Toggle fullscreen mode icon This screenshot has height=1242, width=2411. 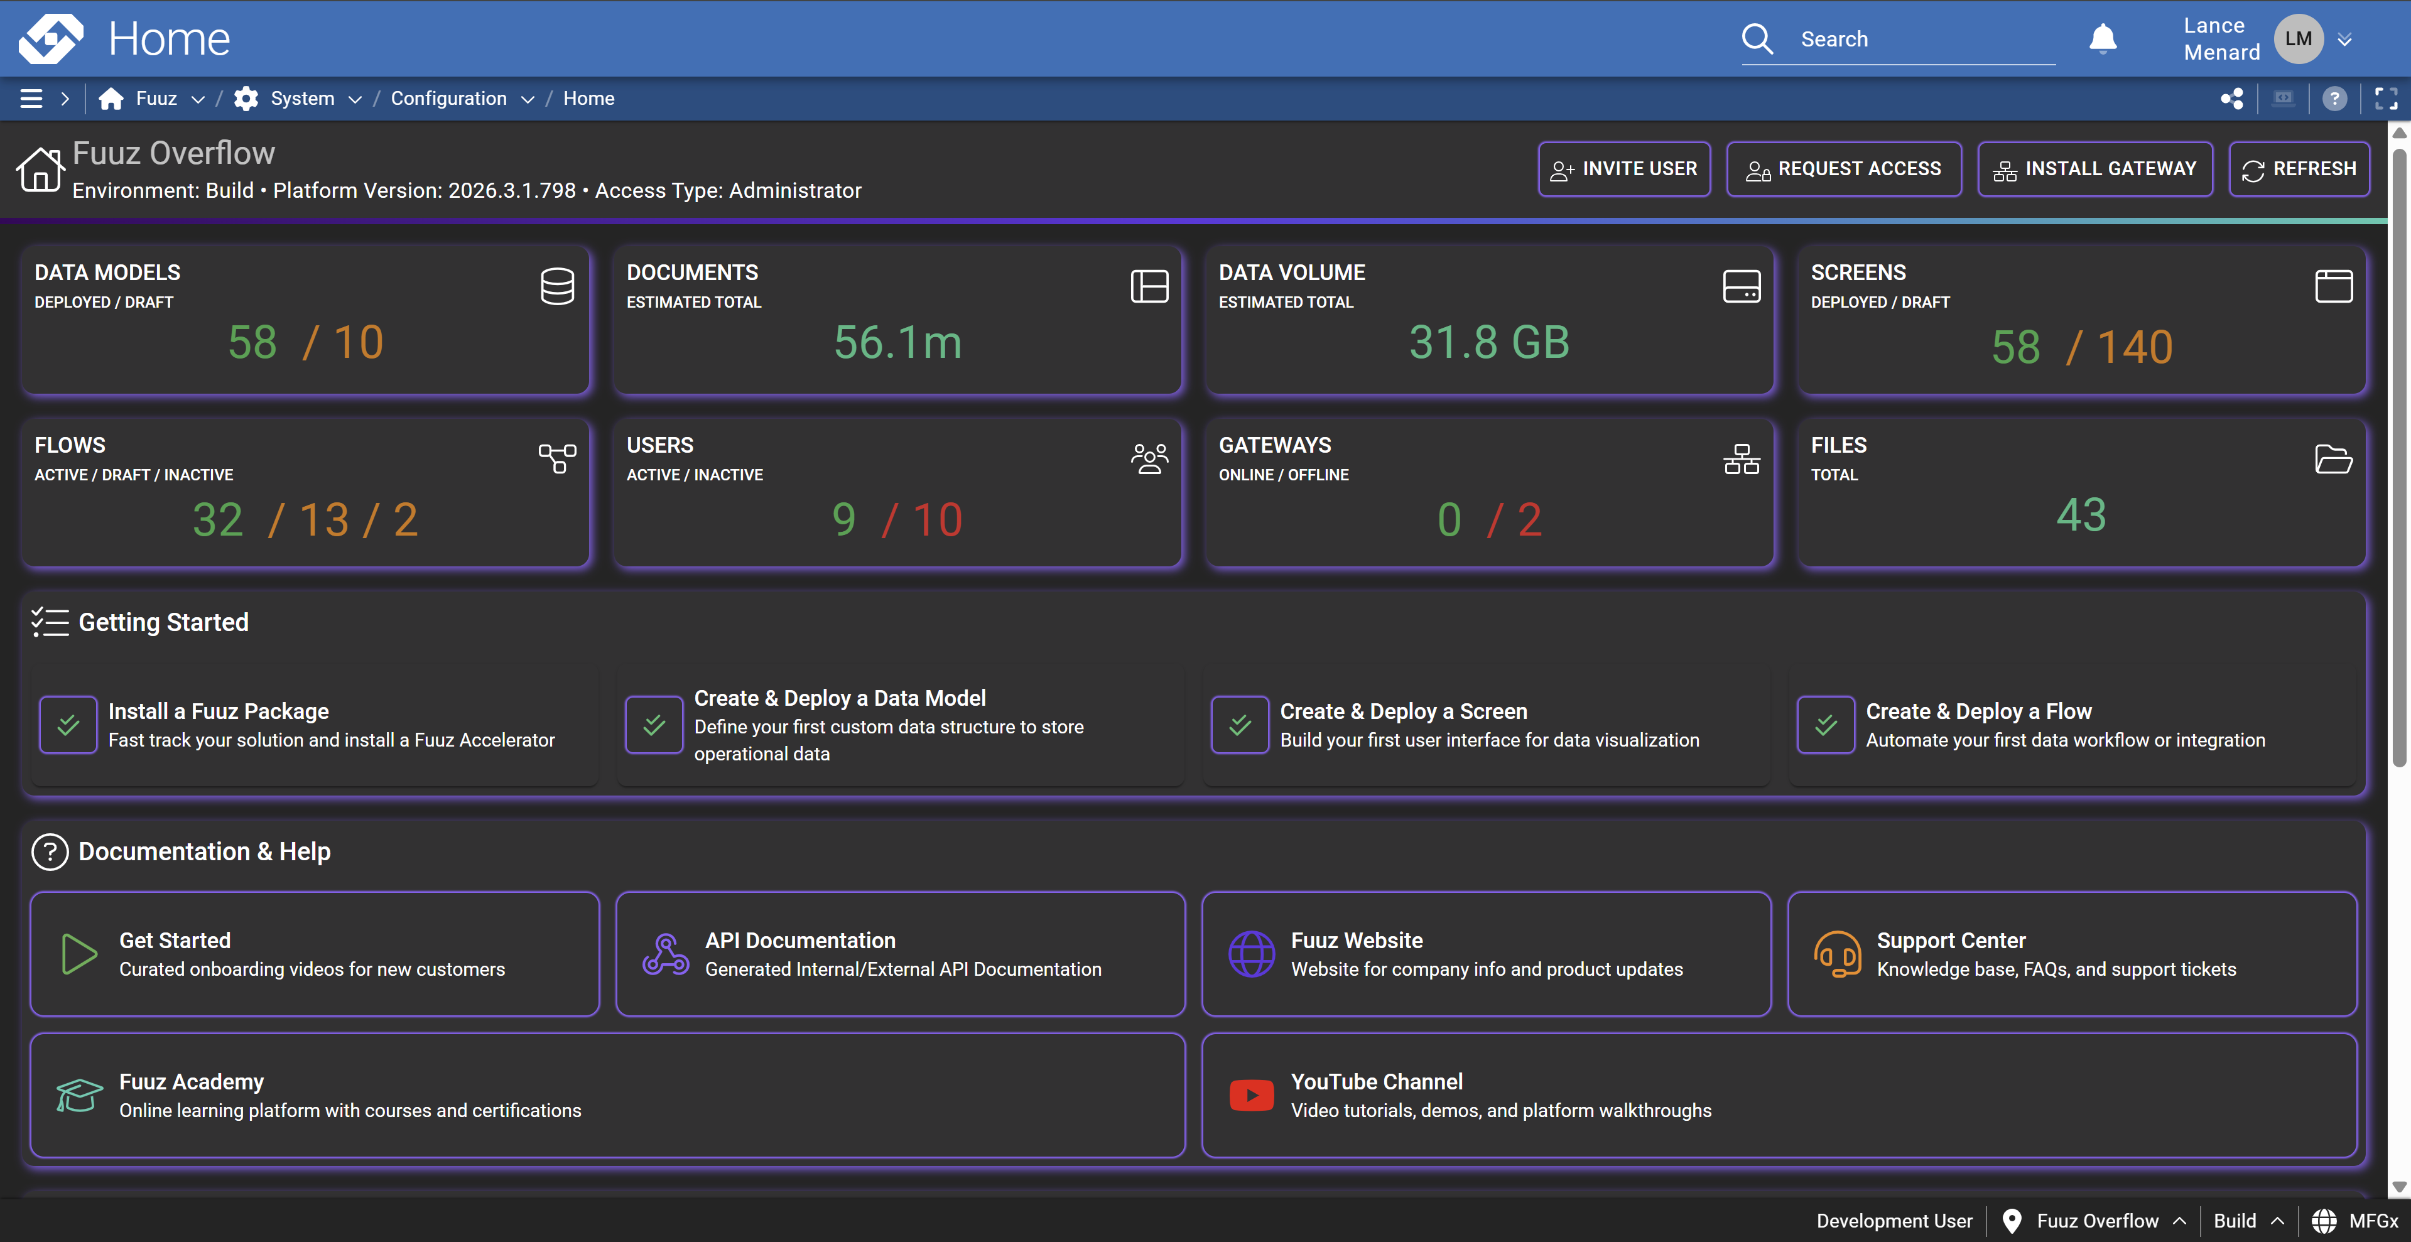pos(2386,99)
